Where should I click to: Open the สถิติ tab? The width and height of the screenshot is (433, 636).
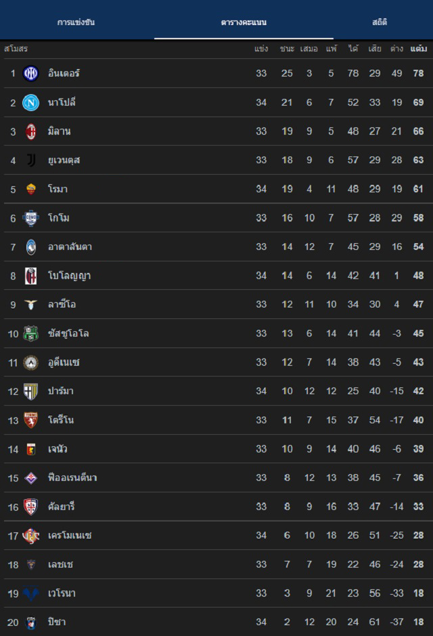pyautogui.click(x=379, y=22)
